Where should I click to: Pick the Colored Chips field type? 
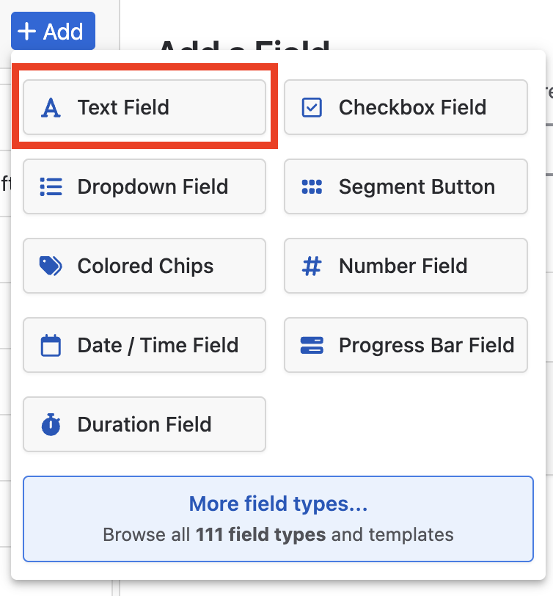coord(144,266)
